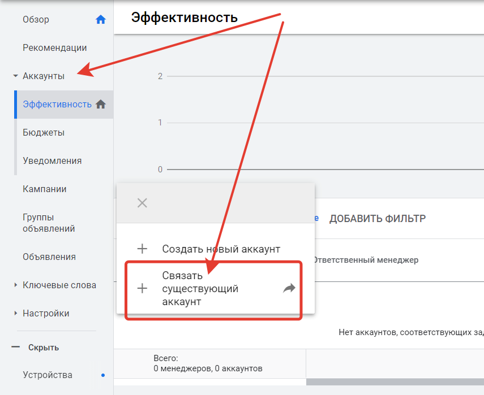Close the popup with the X icon
484x395 pixels.
coord(142,203)
